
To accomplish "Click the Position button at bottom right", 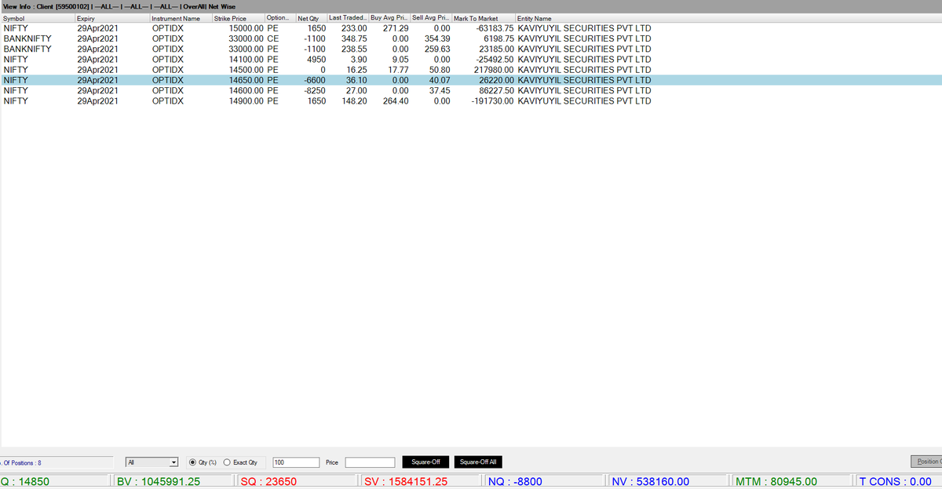I will tap(926, 461).
